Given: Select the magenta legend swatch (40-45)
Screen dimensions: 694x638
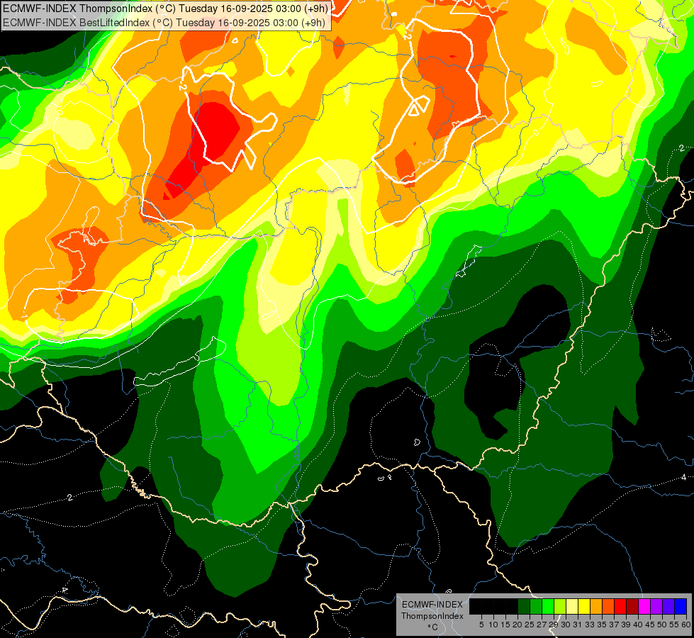Looking at the screenshot, I should tap(644, 606).
